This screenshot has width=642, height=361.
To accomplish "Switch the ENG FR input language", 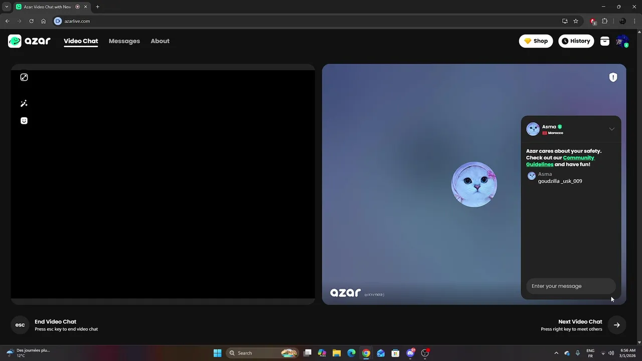I will (590, 353).
